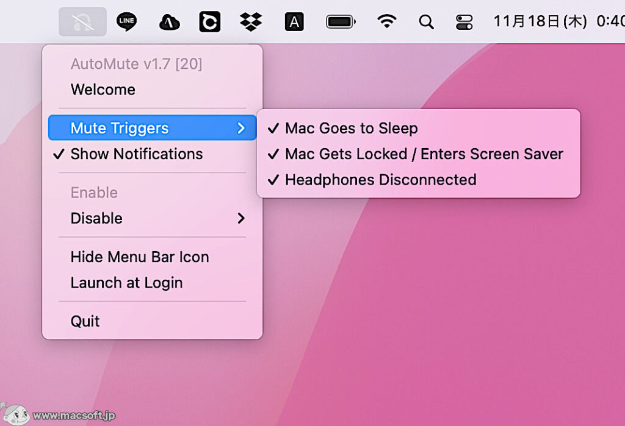Click the input source 'A' icon
625x426 pixels.
pos(294,22)
